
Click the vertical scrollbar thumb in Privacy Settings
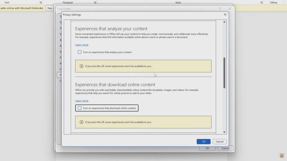(x=224, y=73)
